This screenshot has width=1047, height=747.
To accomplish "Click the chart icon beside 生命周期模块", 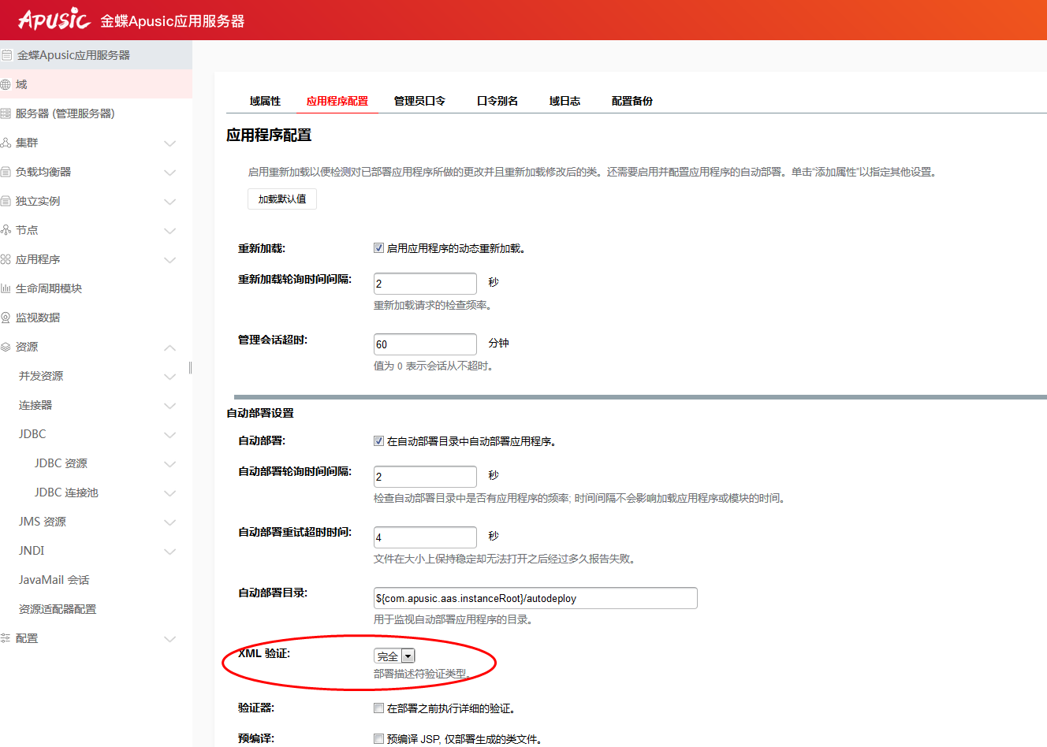I will coord(6,288).
